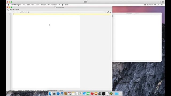171x96 pixels.
Task: Click the battery status icon
Action: click(145, 5)
